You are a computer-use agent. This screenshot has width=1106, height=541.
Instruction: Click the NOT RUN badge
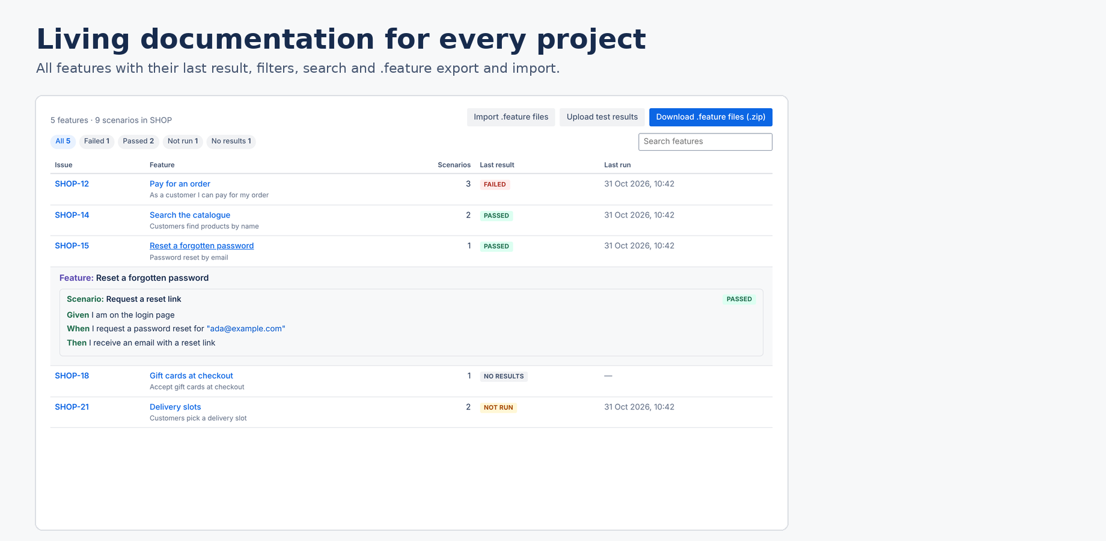click(498, 408)
